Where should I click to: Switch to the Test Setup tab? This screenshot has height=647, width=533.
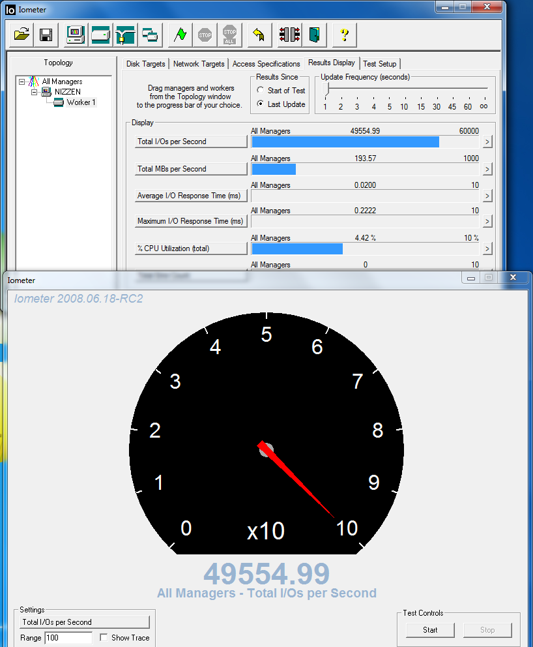380,64
